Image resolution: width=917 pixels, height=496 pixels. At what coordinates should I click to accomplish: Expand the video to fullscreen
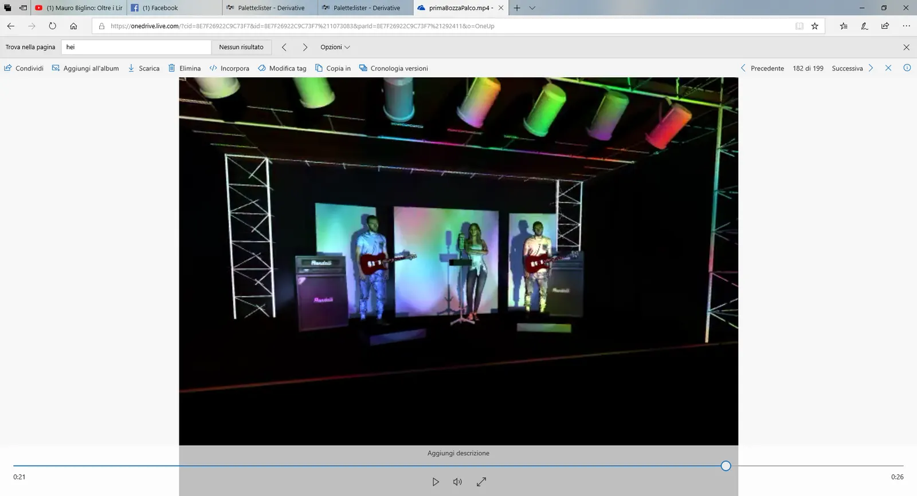[x=481, y=482]
